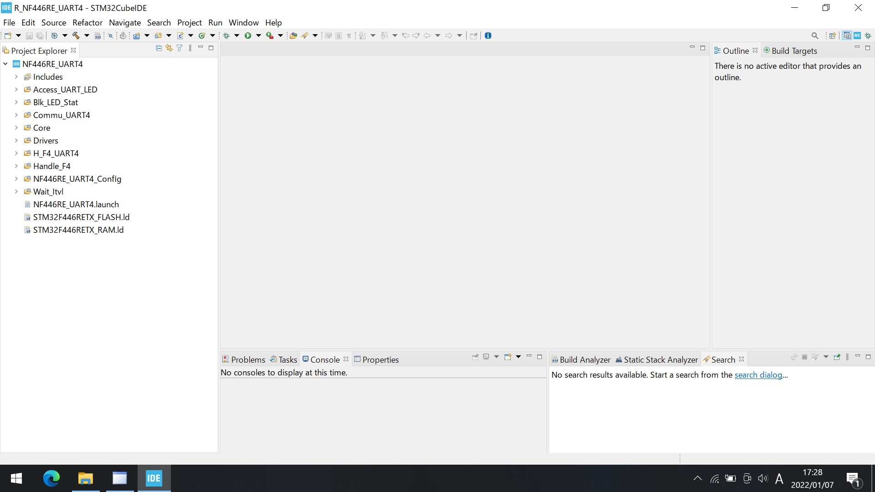The width and height of the screenshot is (875, 492).
Task: Collapse all in Project Explorer
Action: pyautogui.click(x=159, y=48)
